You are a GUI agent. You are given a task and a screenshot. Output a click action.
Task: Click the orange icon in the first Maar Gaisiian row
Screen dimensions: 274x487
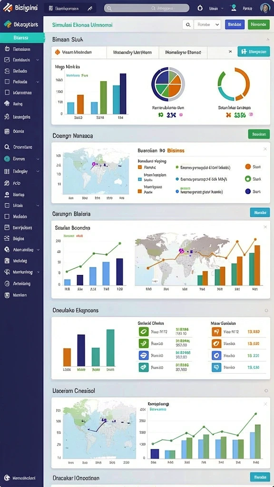[x=216, y=331]
